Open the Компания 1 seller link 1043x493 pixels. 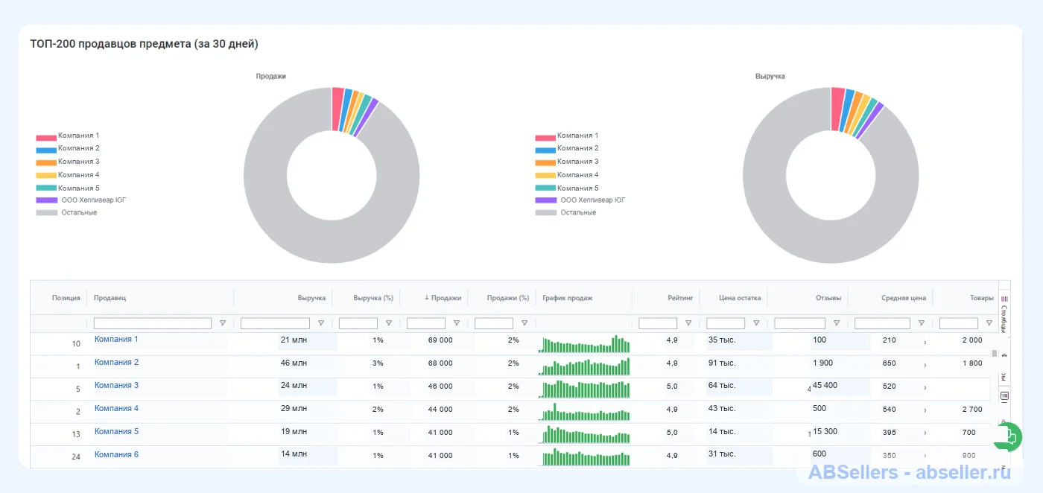[x=116, y=340]
